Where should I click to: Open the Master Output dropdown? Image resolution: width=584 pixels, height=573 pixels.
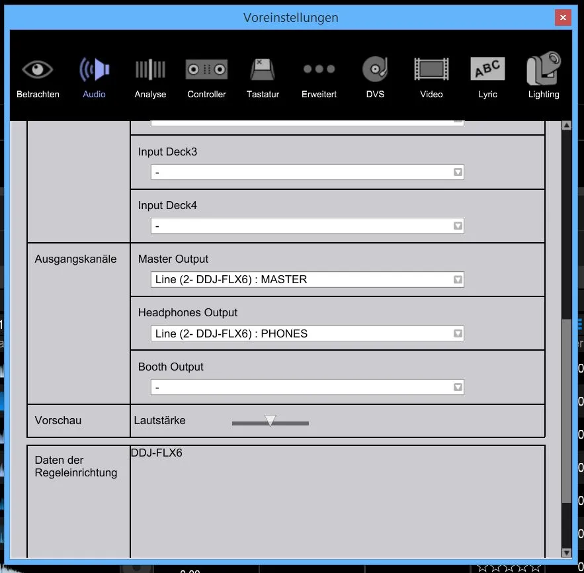click(307, 280)
